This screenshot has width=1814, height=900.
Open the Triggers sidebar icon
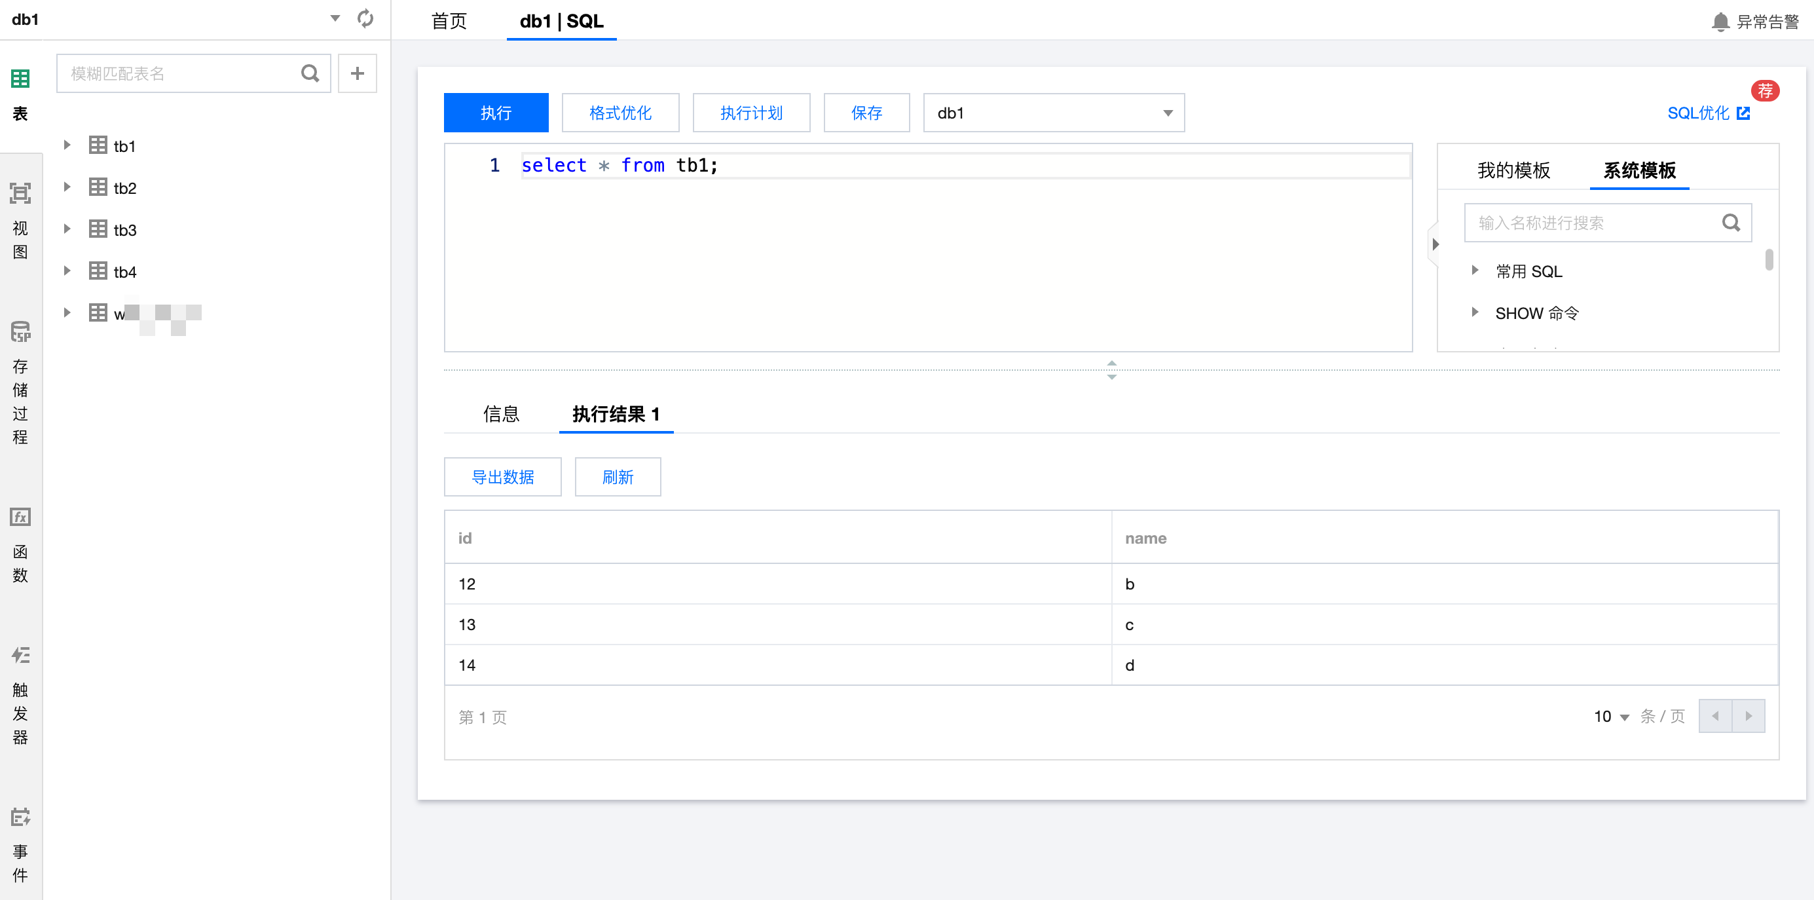(x=20, y=656)
